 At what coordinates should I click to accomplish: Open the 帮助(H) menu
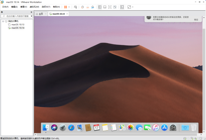[x=56, y=7]
